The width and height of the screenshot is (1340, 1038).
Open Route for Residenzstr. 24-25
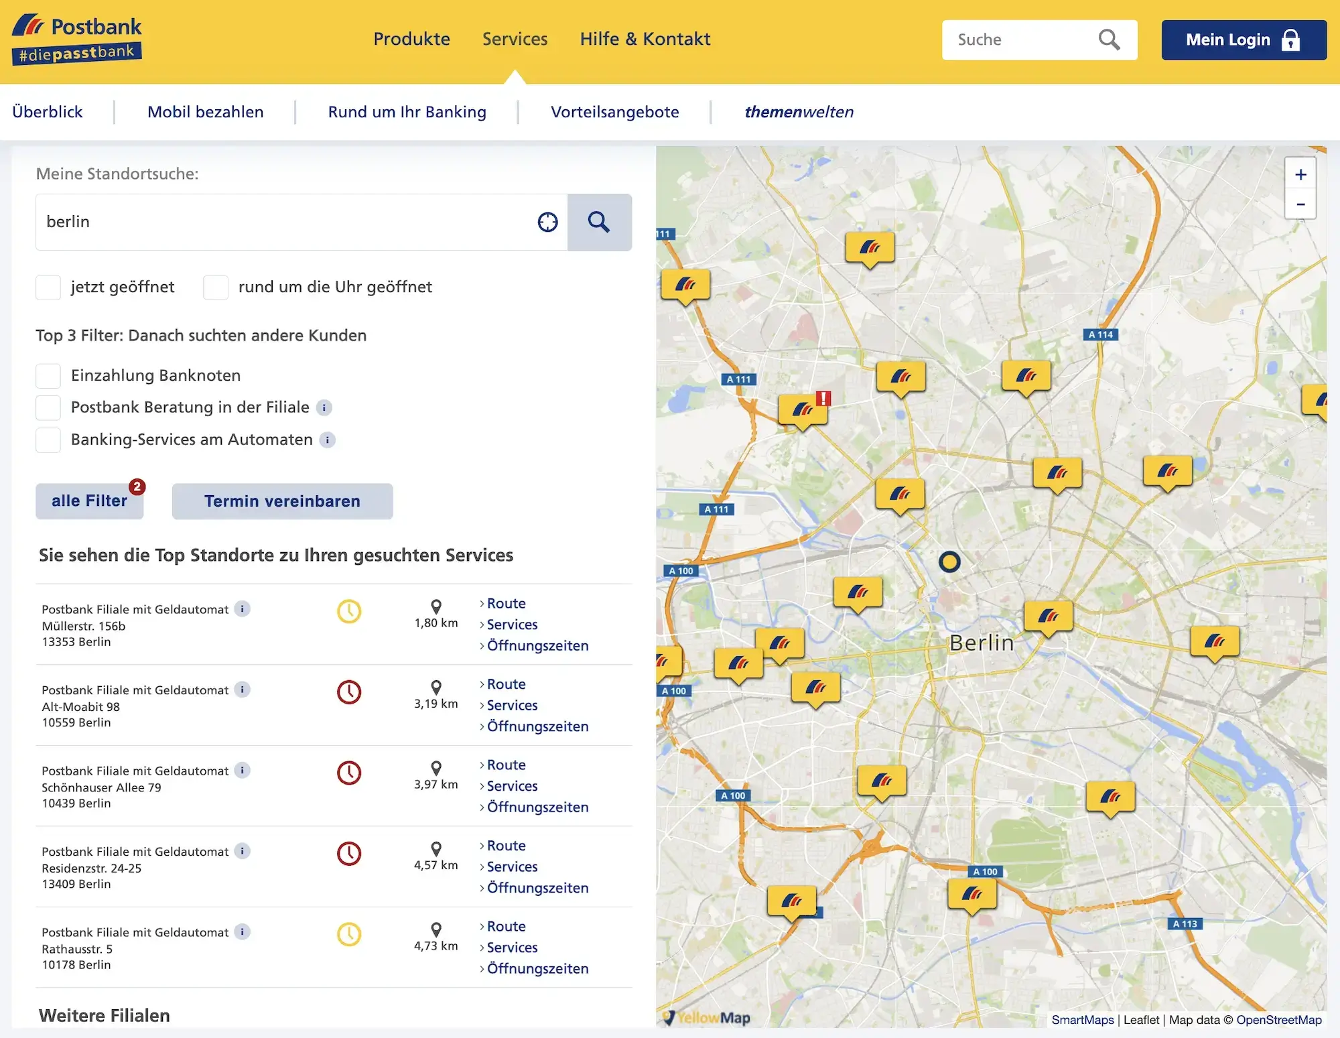506,846
